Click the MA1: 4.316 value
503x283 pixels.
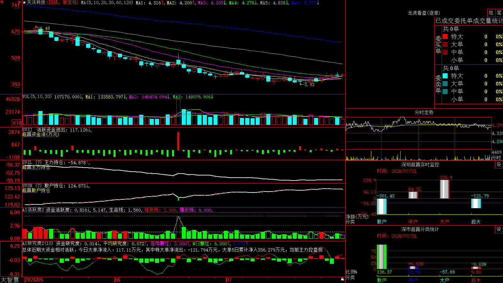point(149,3)
